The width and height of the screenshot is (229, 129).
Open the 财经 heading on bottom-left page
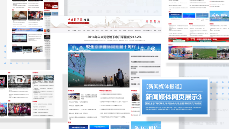click(x=9, y=73)
